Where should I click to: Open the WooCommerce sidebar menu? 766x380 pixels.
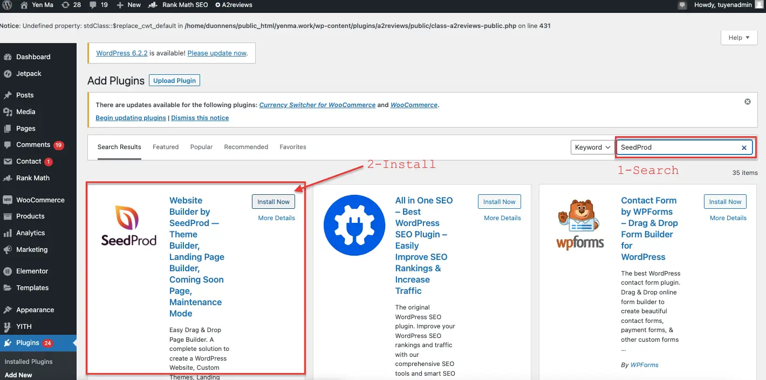click(x=40, y=200)
